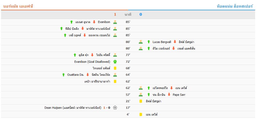Click Evanilson (Goal Disallowed) event text

92,62
